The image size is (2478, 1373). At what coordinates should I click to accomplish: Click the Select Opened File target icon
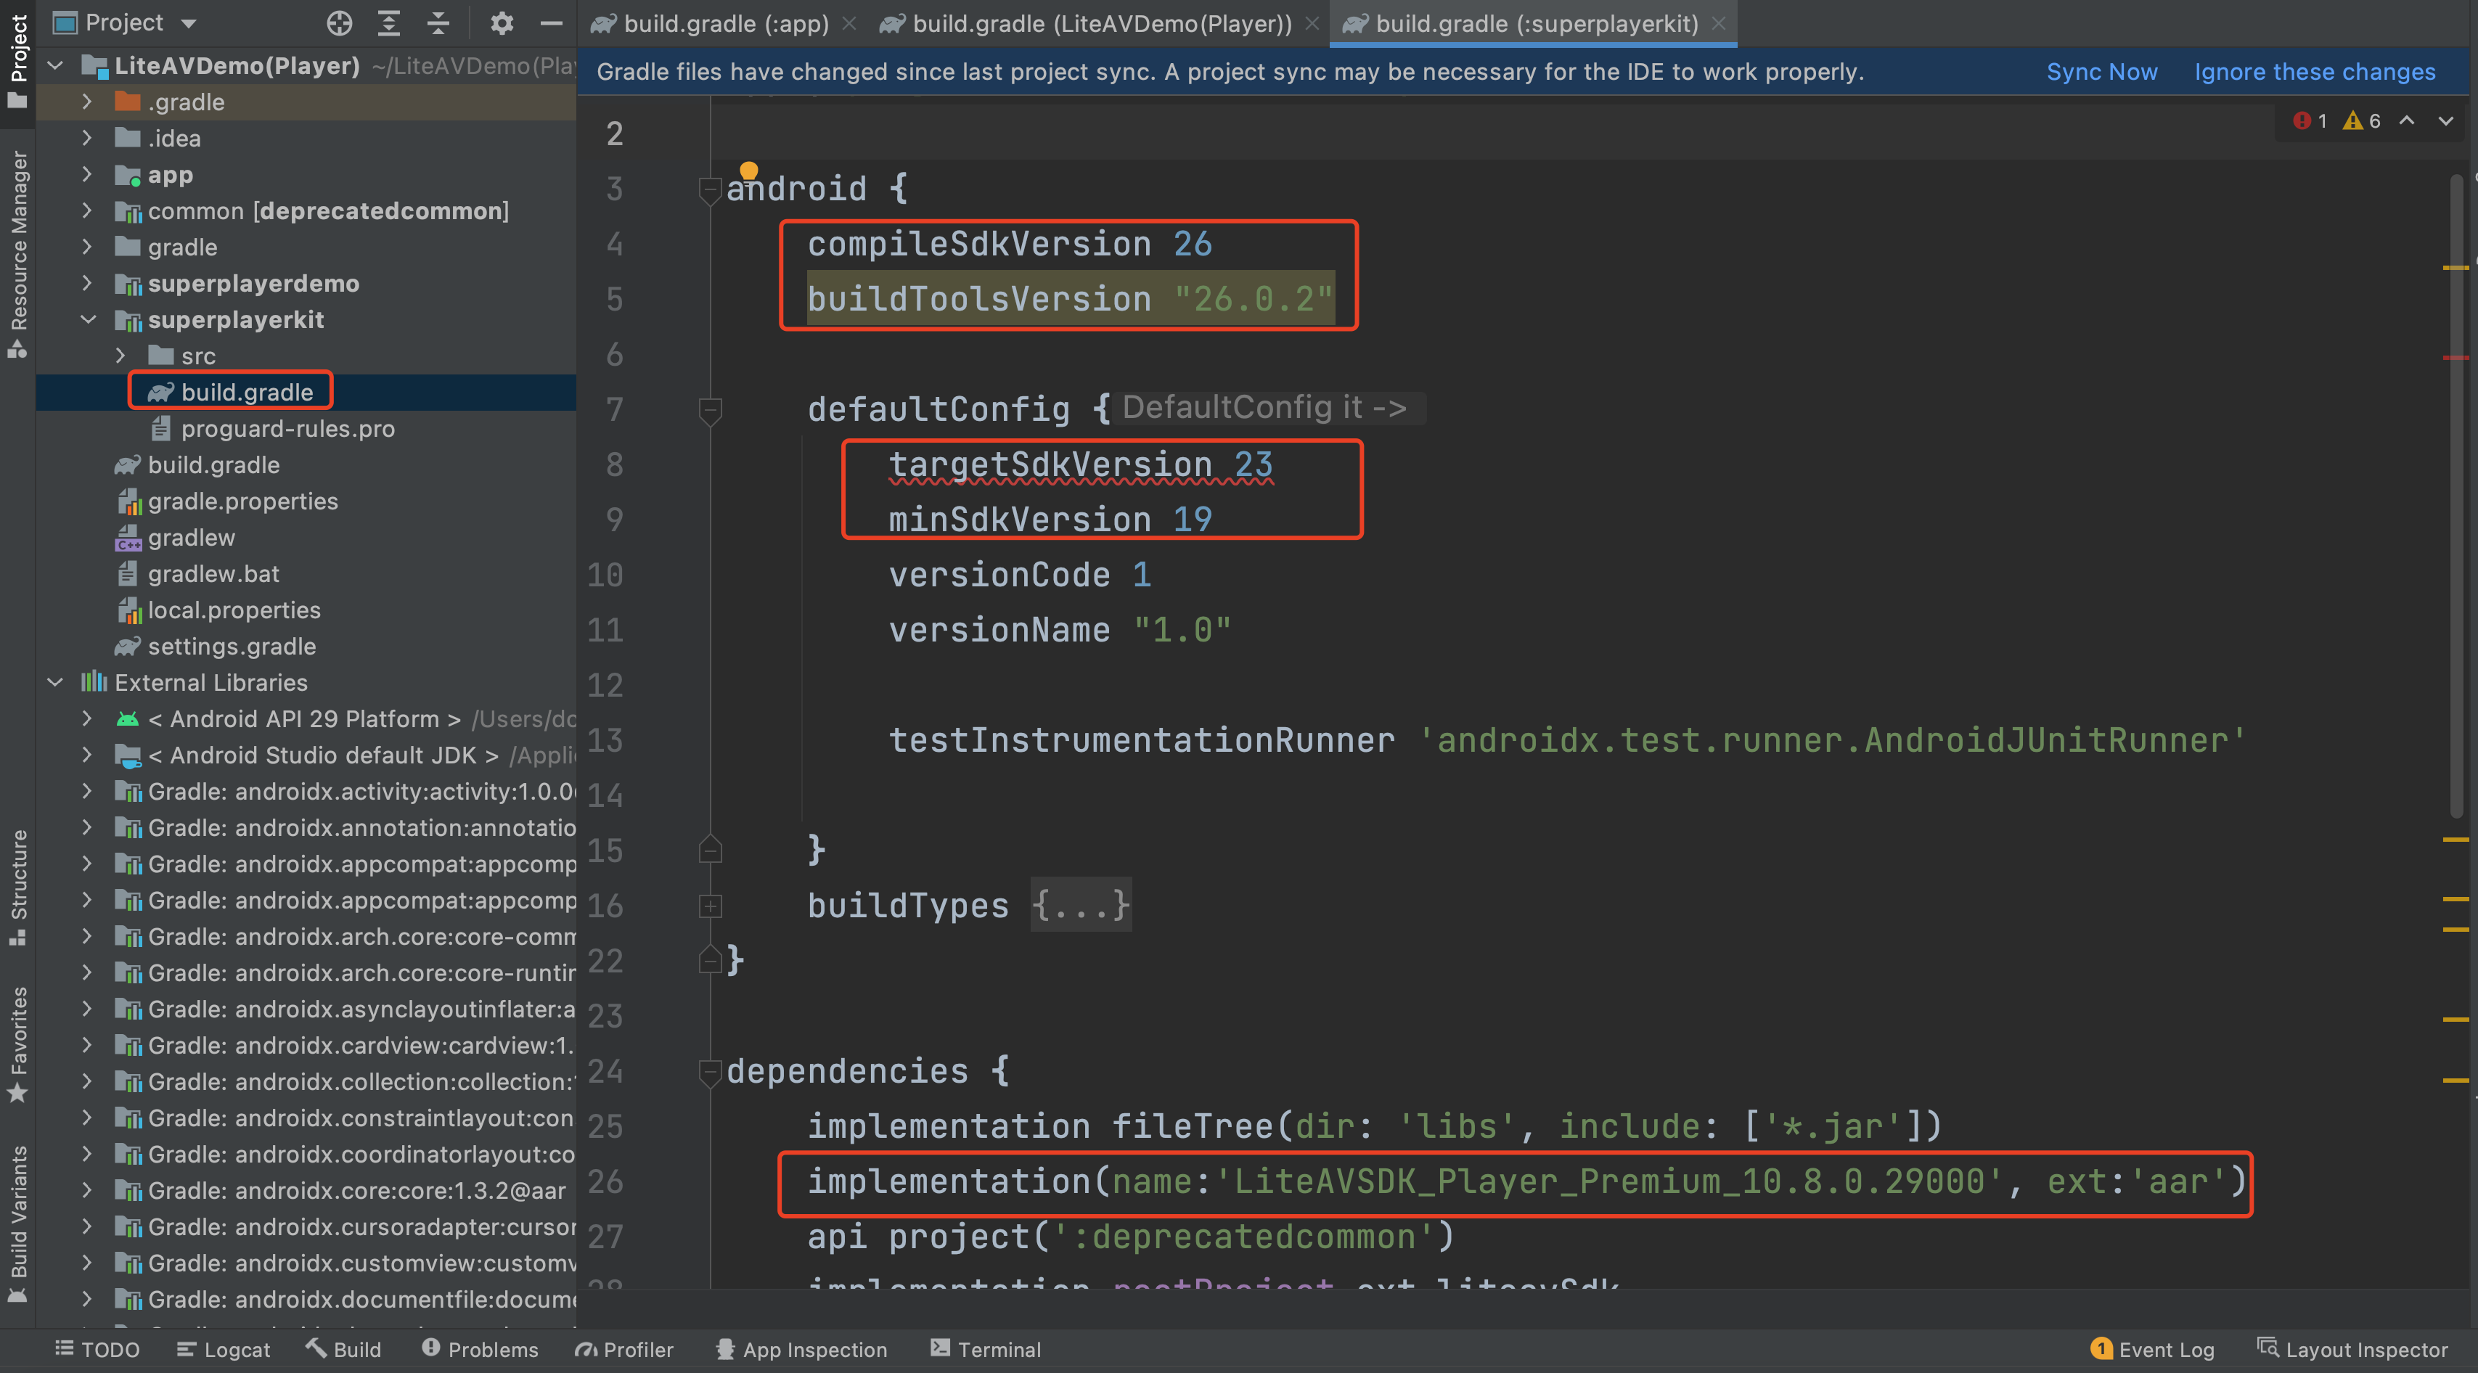point(339,23)
